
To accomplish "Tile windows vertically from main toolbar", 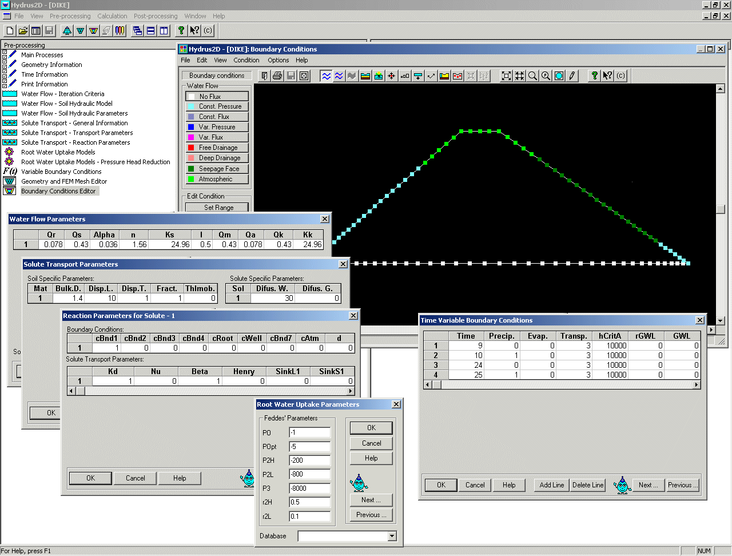I will [164, 30].
